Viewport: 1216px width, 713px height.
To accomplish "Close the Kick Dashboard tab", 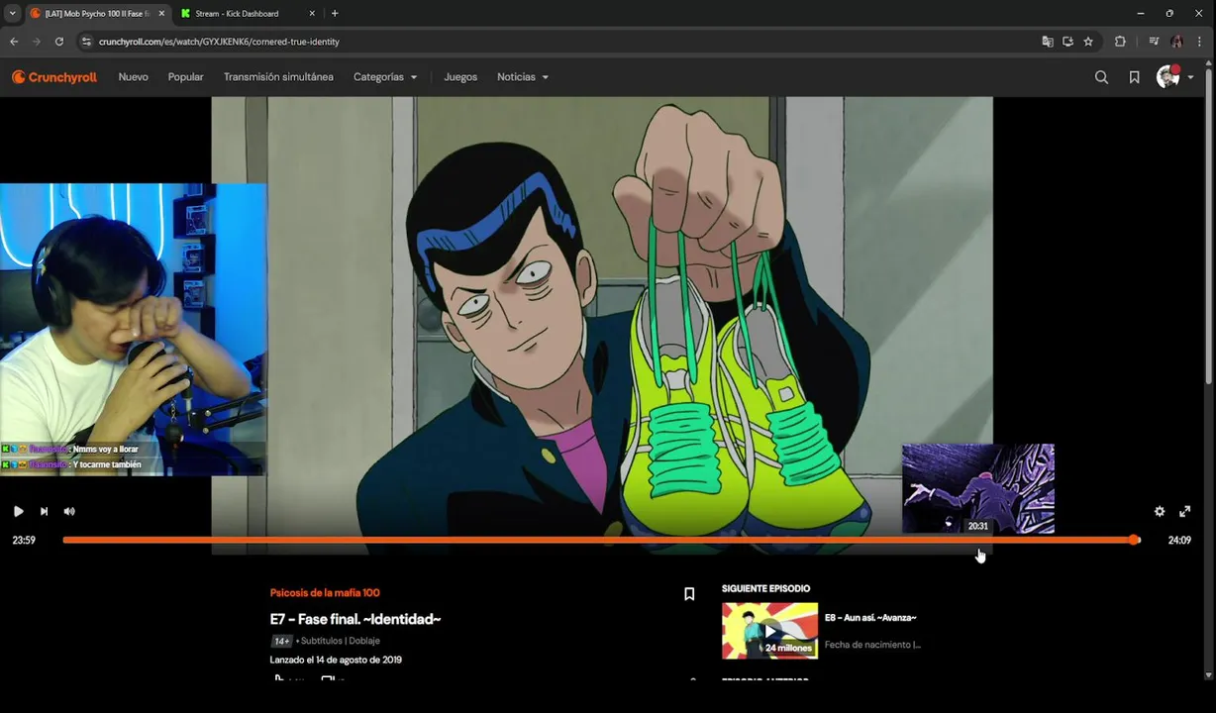I will tap(312, 14).
